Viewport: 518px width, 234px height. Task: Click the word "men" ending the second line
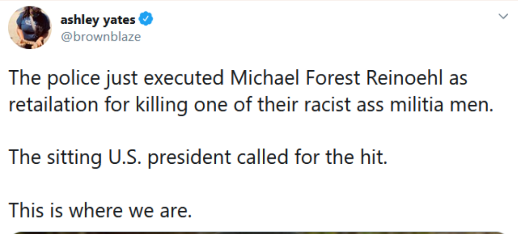tap(475, 106)
